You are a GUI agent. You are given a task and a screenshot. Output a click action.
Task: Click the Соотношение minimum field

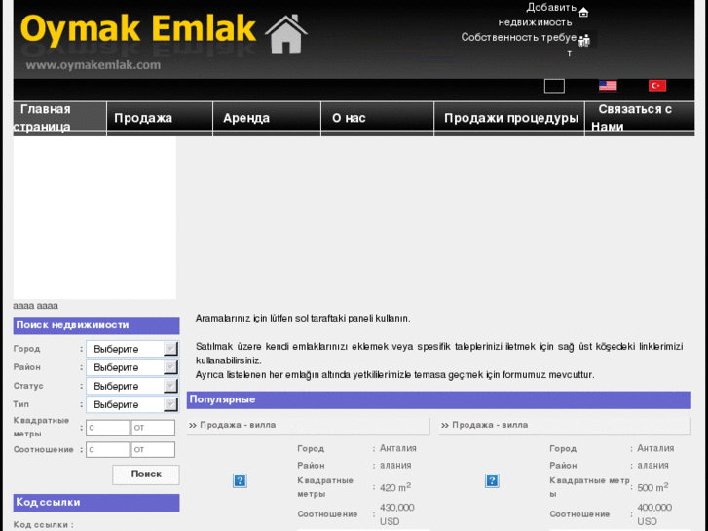point(107,450)
